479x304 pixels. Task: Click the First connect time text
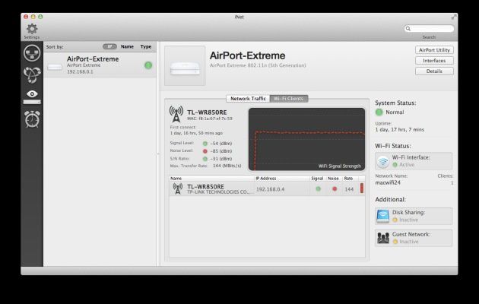pyautogui.click(x=196, y=133)
